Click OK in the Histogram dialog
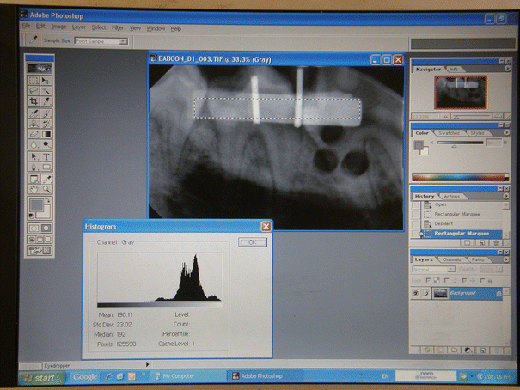This screenshot has width=520, height=390. click(253, 242)
